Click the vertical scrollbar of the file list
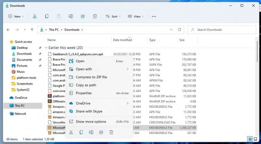The image size is (261, 144). (257, 51)
